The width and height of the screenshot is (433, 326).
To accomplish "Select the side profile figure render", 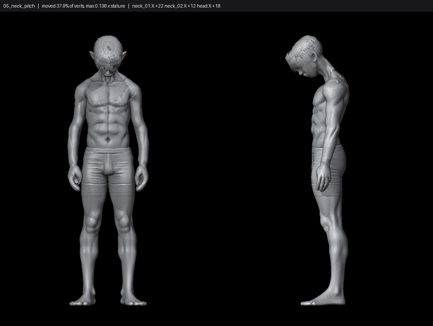I will (317, 170).
